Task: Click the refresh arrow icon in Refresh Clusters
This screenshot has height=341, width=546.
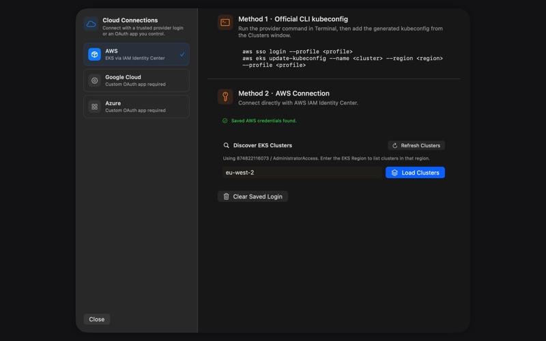Action: pos(395,145)
